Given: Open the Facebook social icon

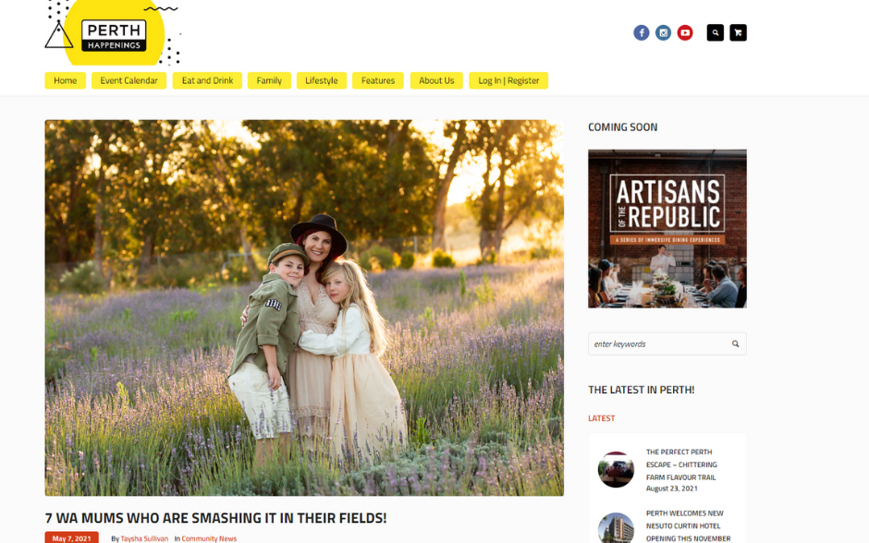Looking at the screenshot, I should tap(642, 32).
